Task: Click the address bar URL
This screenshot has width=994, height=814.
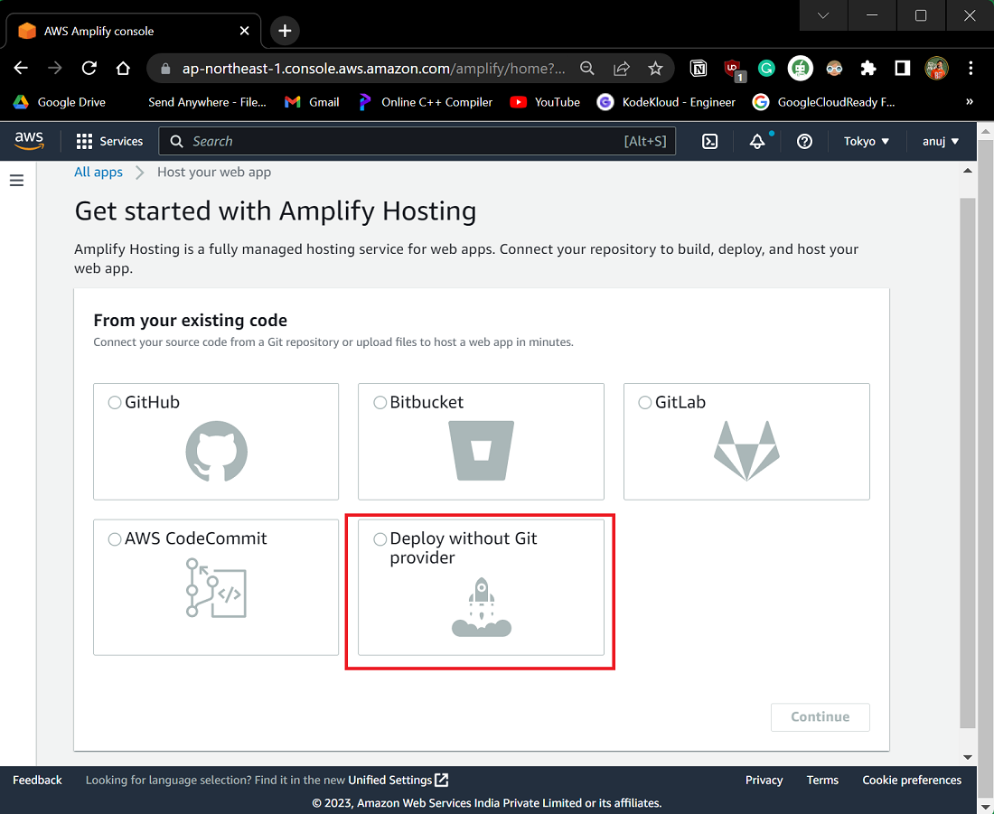Action: click(373, 69)
